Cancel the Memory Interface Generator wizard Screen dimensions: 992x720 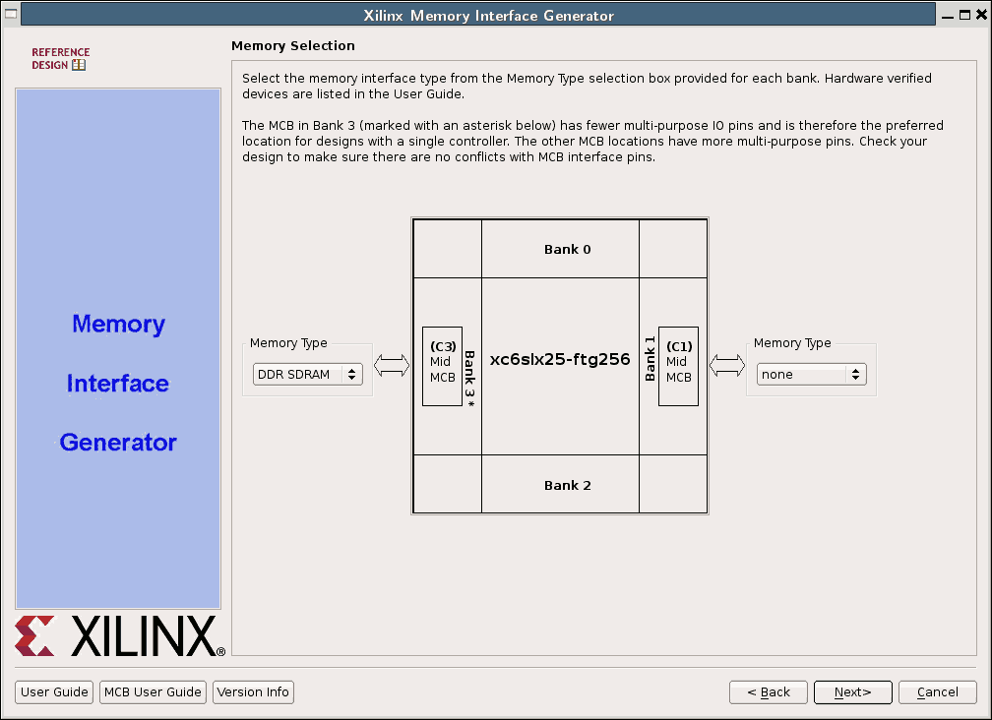click(937, 692)
